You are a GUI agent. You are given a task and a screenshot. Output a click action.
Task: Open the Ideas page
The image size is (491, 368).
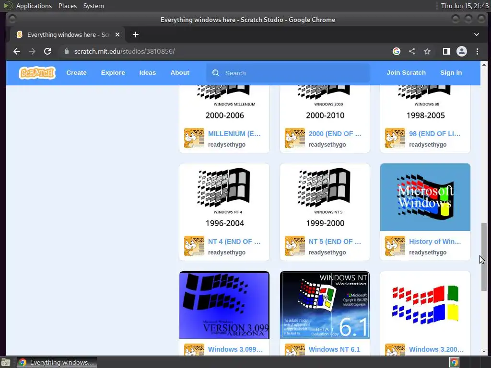pyautogui.click(x=148, y=73)
